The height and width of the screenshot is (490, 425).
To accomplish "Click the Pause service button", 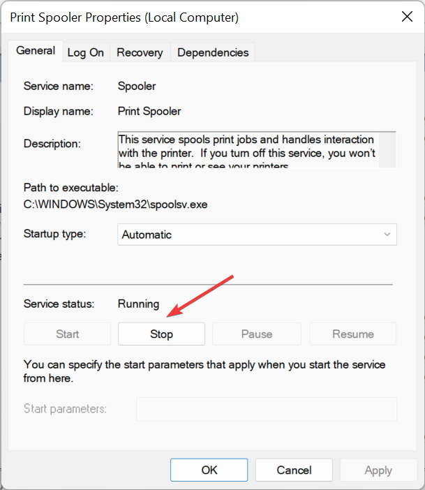I will 256,334.
